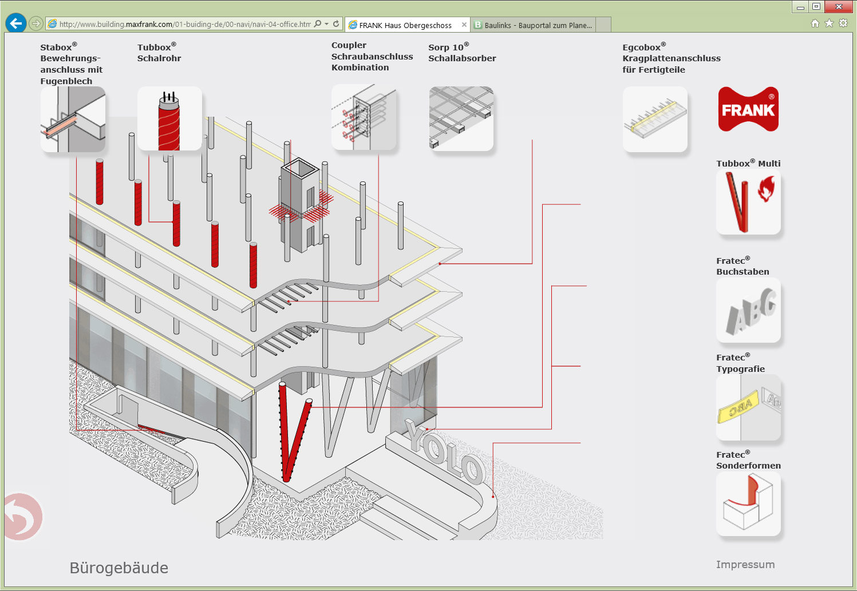Switch to Baulinks Bauportal tab
857x591 pixels.
(533, 25)
